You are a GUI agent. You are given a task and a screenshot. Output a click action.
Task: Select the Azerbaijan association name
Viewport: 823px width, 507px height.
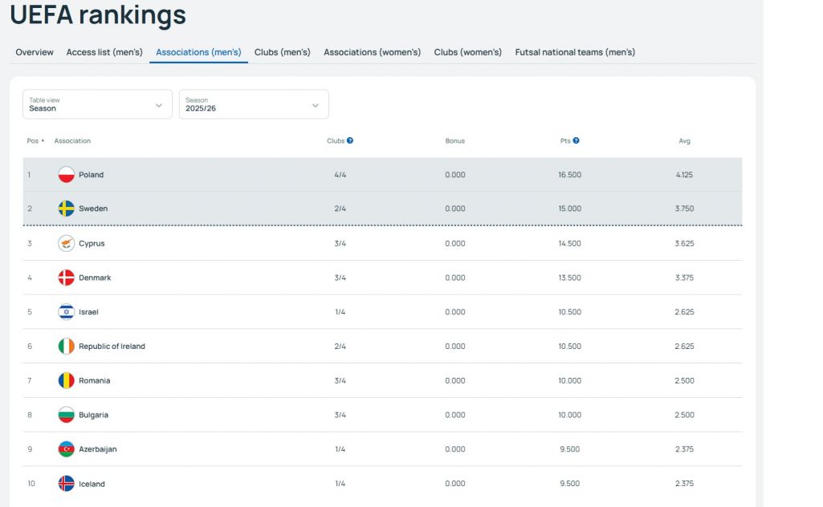pos(98,448)
